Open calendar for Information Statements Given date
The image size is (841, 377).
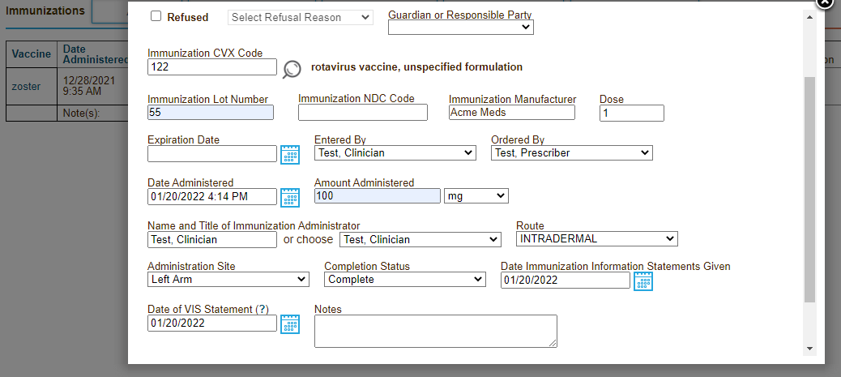(x=642, y=281)
